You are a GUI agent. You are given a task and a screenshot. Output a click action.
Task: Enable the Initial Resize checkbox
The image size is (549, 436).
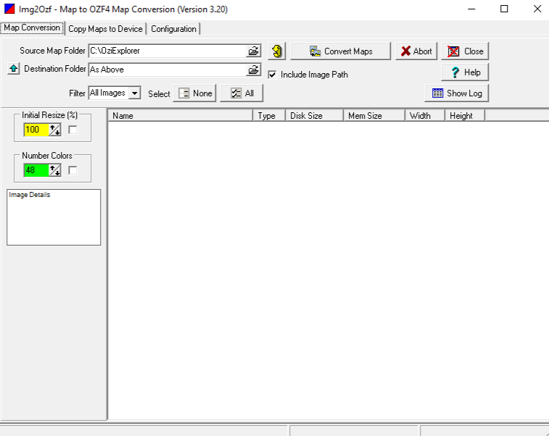(73, 130)
